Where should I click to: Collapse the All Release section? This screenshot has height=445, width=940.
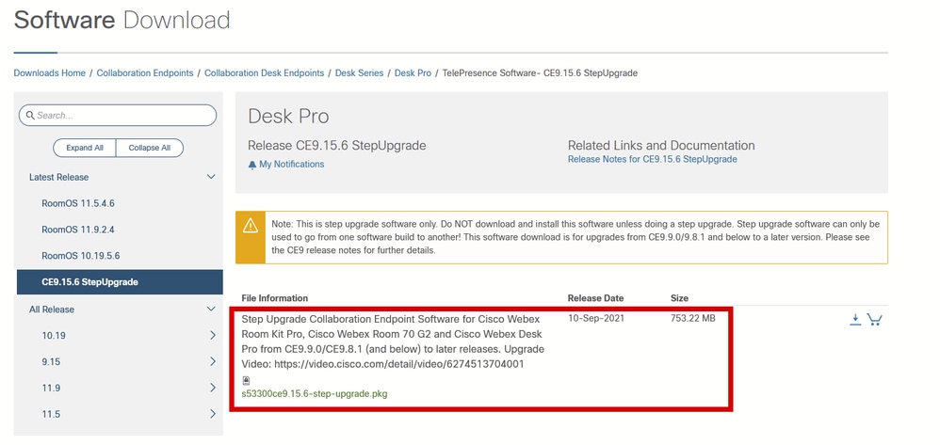(211, 309)
